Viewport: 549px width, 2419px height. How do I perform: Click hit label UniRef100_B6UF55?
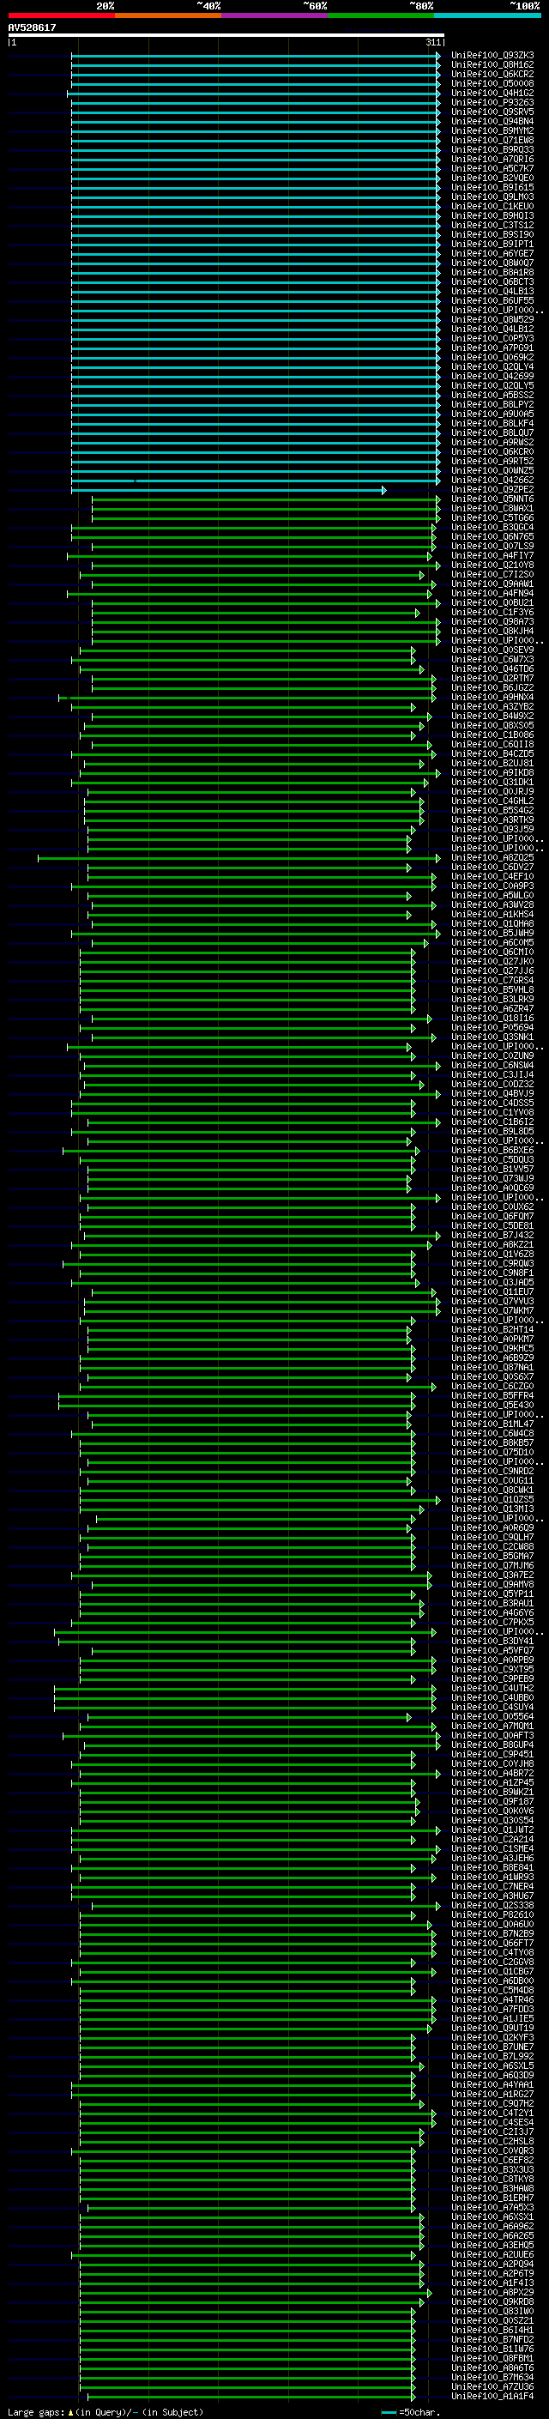pos(492,300)
